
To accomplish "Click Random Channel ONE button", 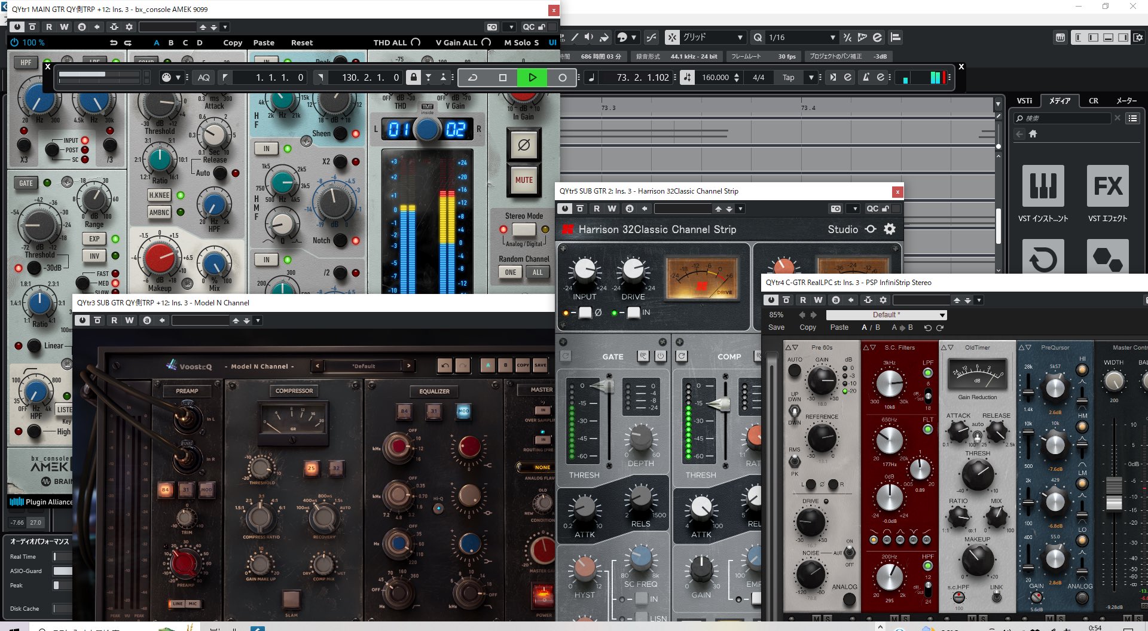I will click(510, 272).
